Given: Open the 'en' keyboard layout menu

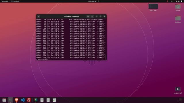Looking at the screenshot, I should [x=172, y=1].
